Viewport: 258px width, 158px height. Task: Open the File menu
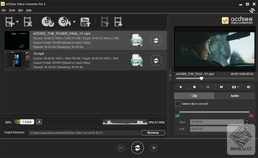(4, 10)
